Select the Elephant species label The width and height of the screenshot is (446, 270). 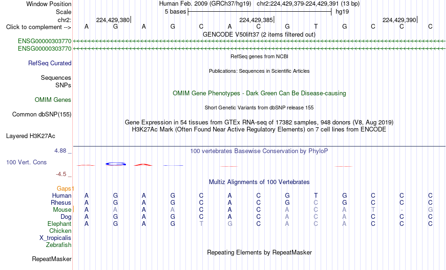tap(59, 224)
